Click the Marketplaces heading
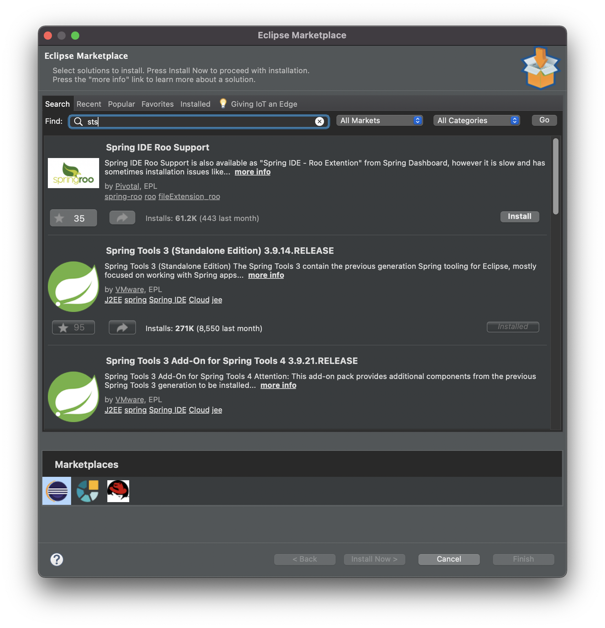The height and width of the screenshot is (628, 605). pos(86,465)
